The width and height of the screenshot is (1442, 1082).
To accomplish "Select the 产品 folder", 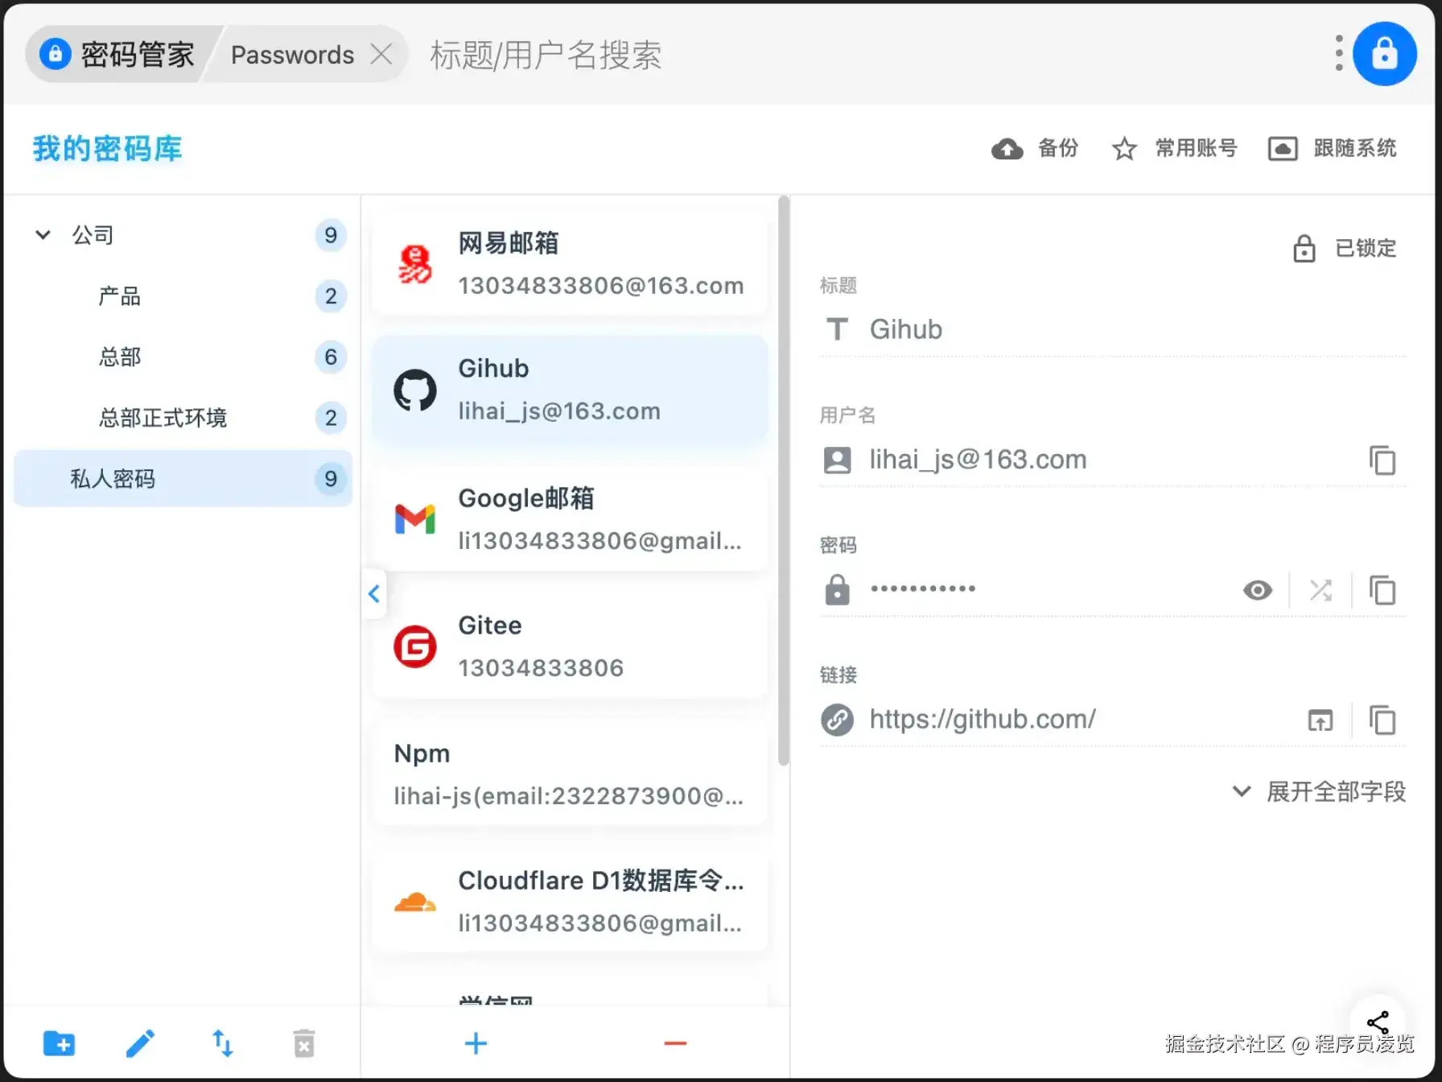I will pyautogui.click(x=183, y=295).
